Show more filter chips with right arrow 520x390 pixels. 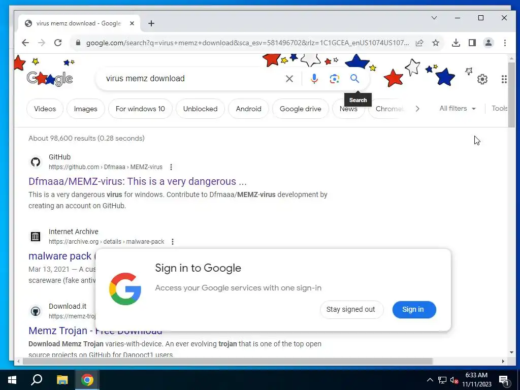(x=417, y=109)
